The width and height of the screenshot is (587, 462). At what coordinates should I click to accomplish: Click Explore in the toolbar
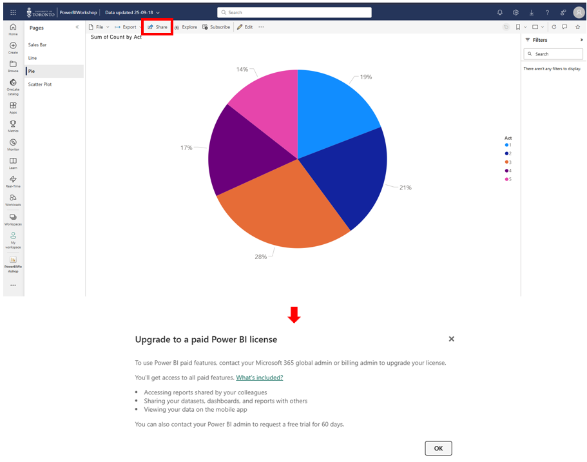(x=186, y=27)
